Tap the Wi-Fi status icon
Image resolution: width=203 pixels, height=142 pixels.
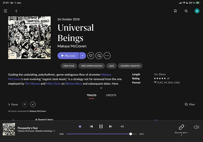(184, 3)
